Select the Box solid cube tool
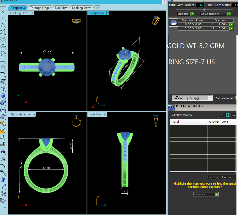This screenshot has width=245, height=215. click(x=3, y=95)
